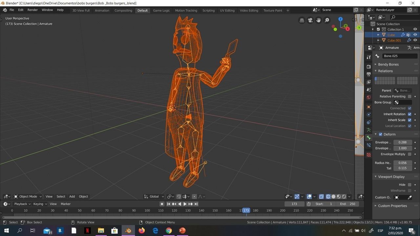The height and width of the screenshot is (236, 420).
Task: Click the current frame 173 field
Action: [294, 204]
